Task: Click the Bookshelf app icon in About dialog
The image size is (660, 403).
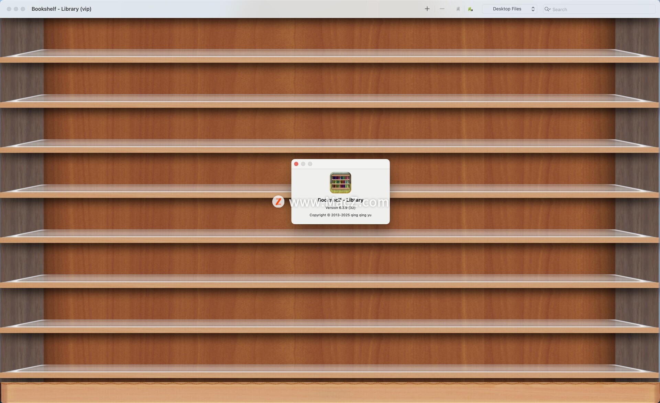Action: (340, 182)
